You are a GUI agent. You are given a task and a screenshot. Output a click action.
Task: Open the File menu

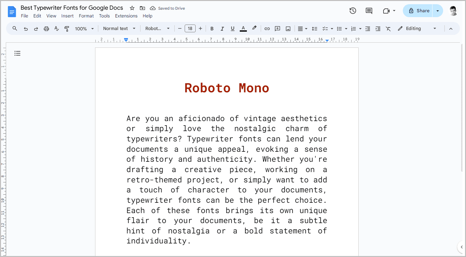pos(24,16)
